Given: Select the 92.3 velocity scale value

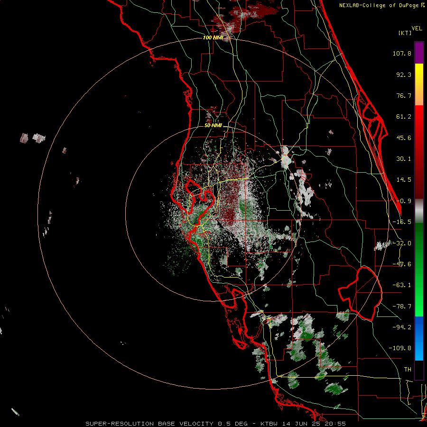Looking at the screenshot, I should [404, 74].
